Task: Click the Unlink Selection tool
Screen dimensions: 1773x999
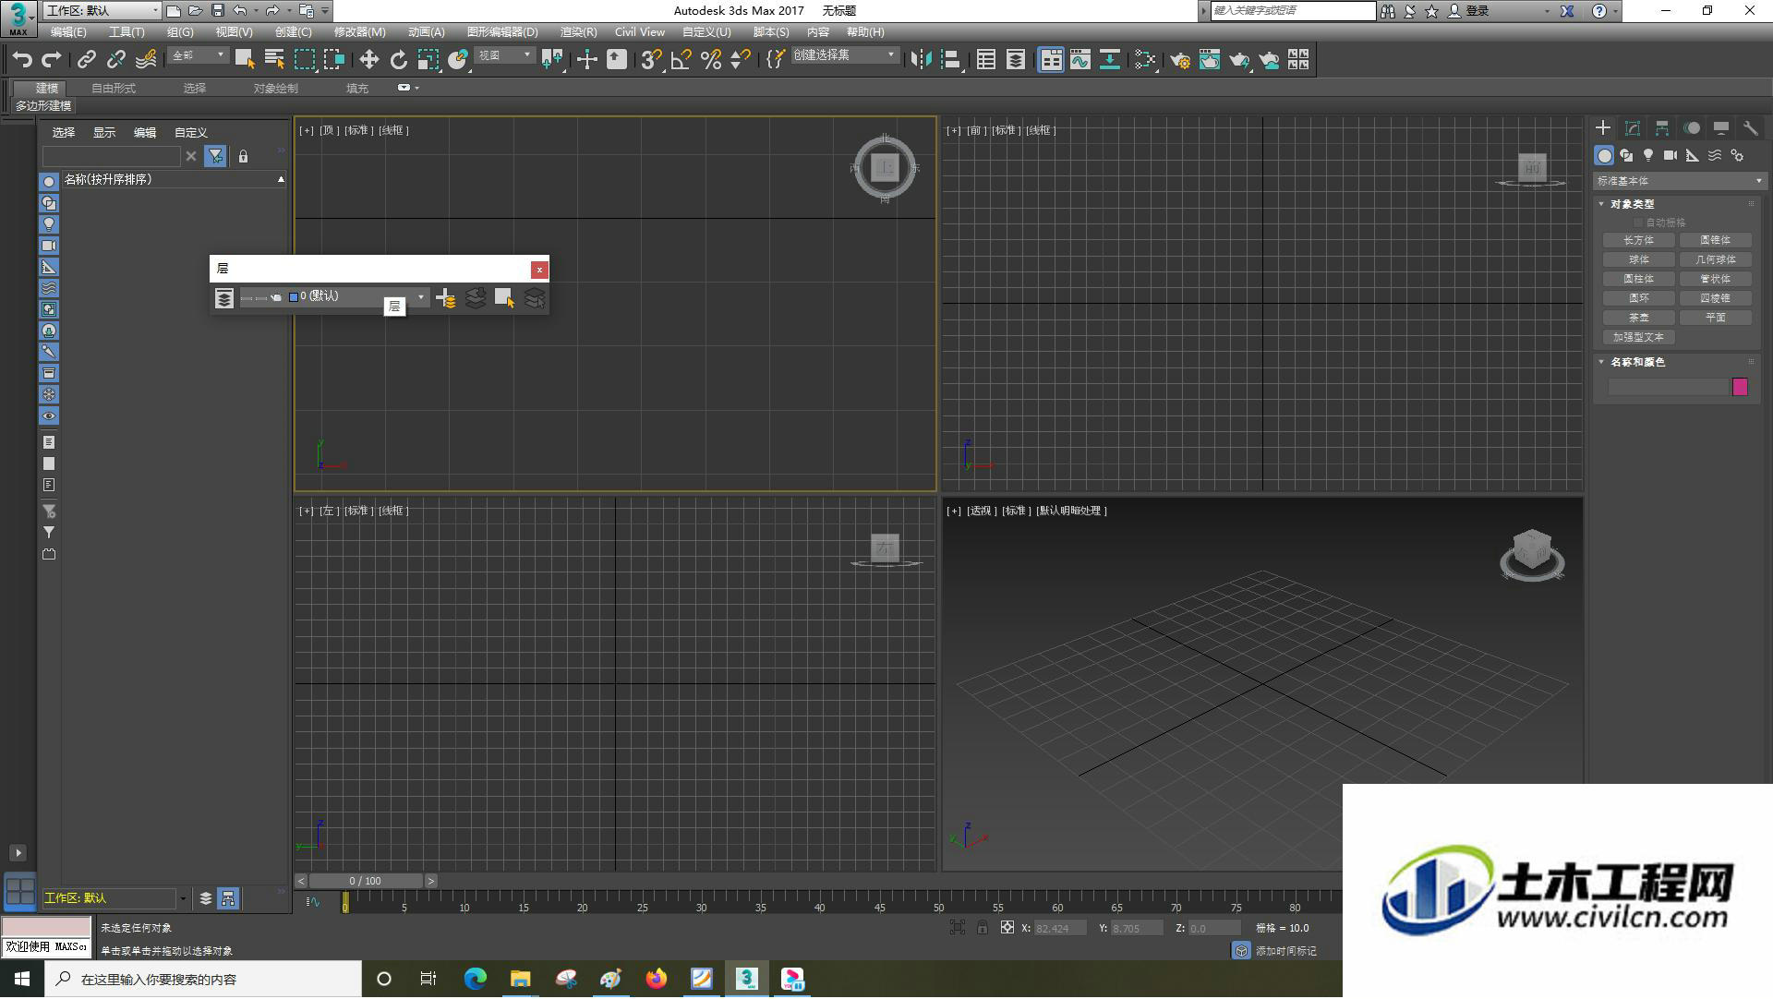Action: click(x=115, y=60)
